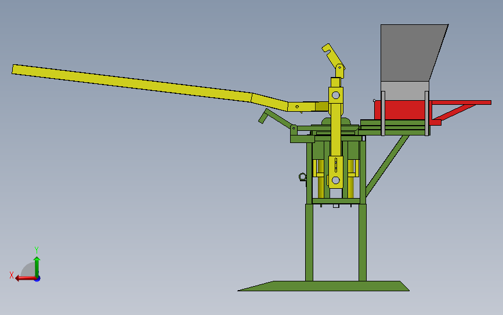Pick the green diagonal brace under the tray

pyautogui.click(x=387, y=166)
